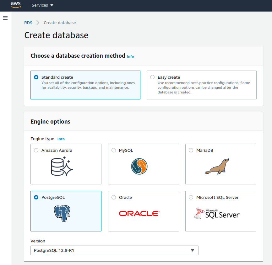The height and width of the screenshot is (265, 272).
Task: Click the Easy create description text
Action: coord(204,87)
